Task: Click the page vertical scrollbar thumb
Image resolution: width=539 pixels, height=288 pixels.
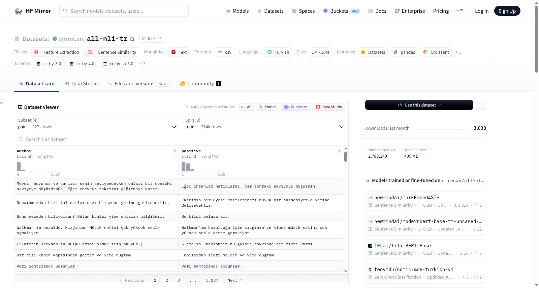Action: pyautogui.click(x=536, y=39)
